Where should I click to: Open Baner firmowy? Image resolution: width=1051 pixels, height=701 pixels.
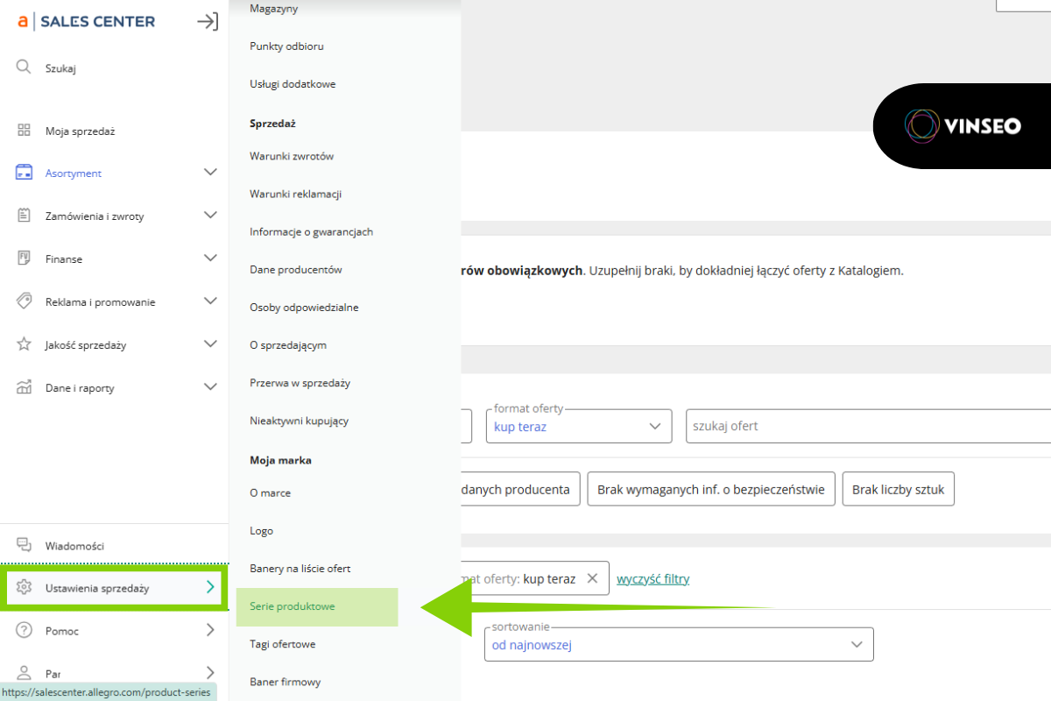click(285, 682)
